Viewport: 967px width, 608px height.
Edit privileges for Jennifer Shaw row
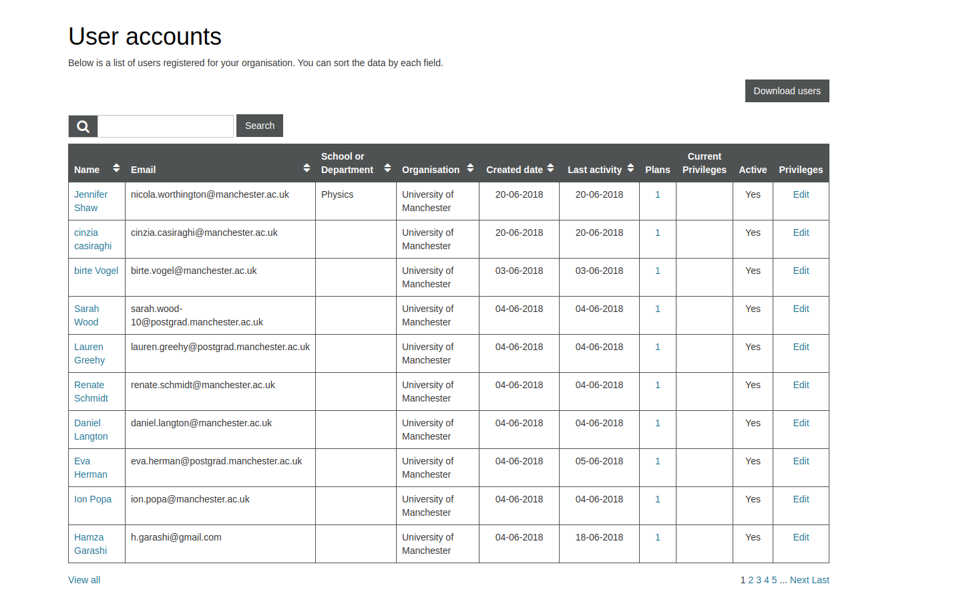(801, 194)
